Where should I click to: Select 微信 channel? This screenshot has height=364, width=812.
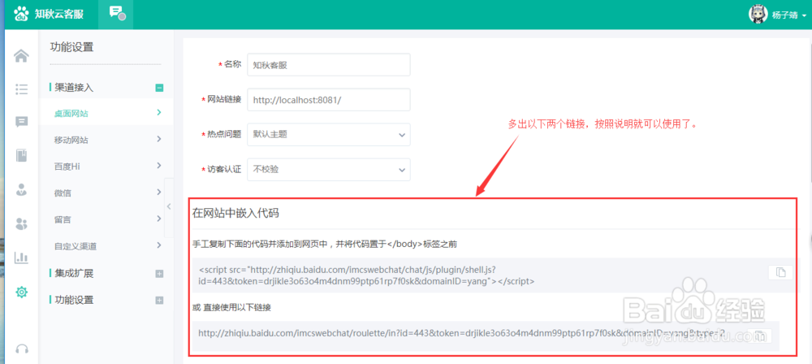point(106,193)
